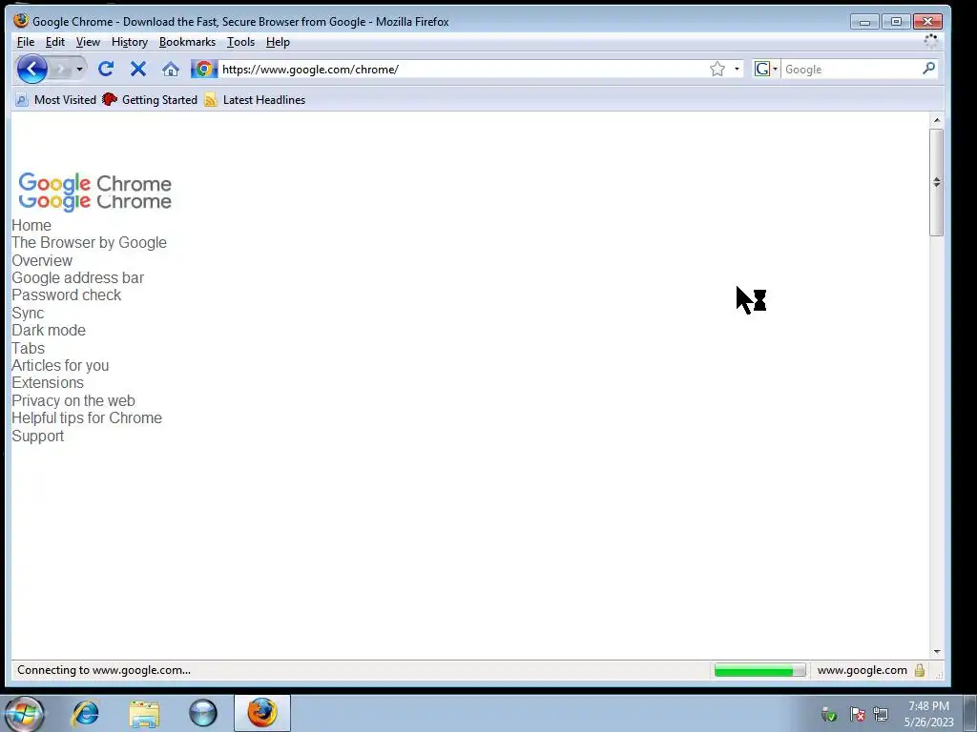
Task: Minimize the Firefox window
Action: (864, 22)
